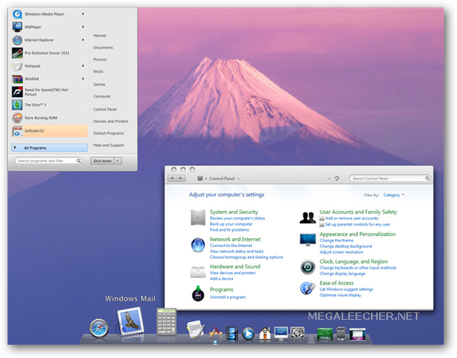The height and width of the screenshot is (358, 457).
Task: Open Windows Media Player from Start menu
Action: pyautogui.click(x=48, y=14)
